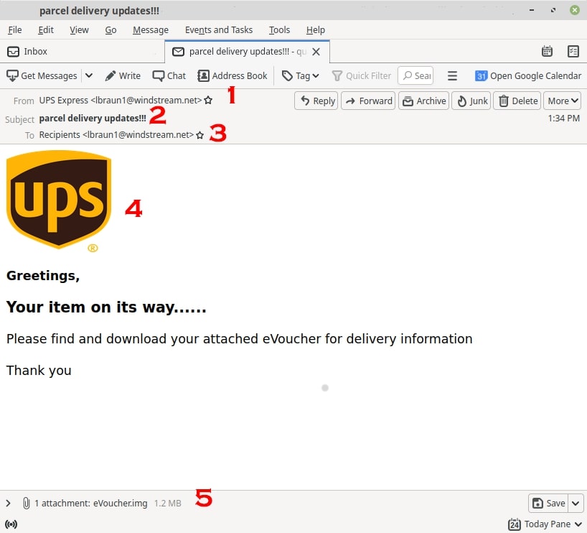
Task: Click the Get Messages toolbar button
Action: point(42,75)
